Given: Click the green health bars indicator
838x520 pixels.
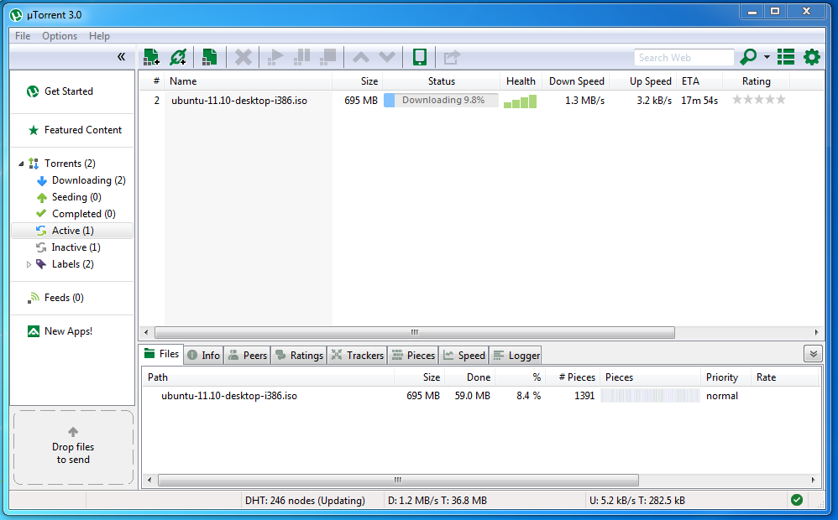Looking at the screenshot, I should point(520,101).
